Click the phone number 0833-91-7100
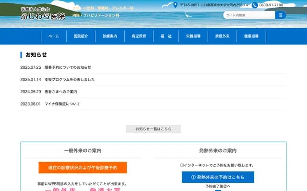 [271, 5]
